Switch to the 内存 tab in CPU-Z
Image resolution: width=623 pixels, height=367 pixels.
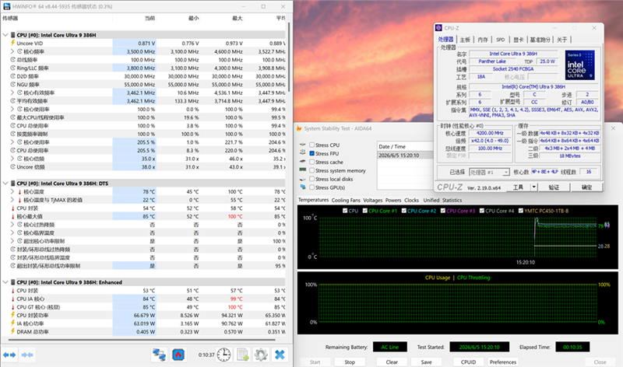tap(483, 40)
